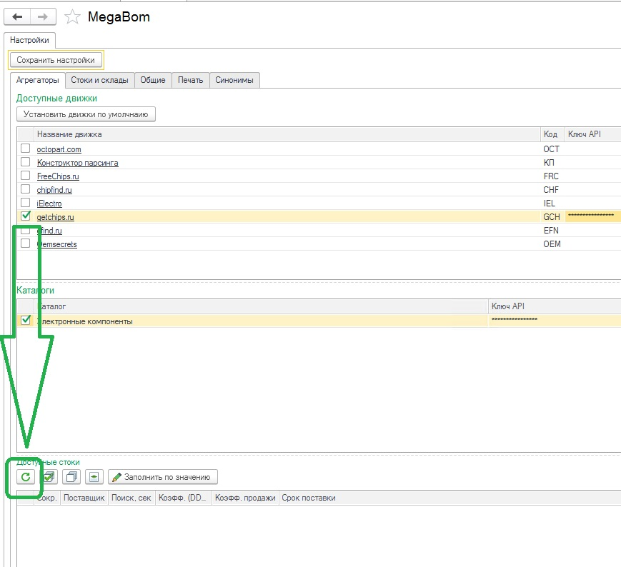Click the back navigation arrow

pyautogui.click(x=18, y=16)
